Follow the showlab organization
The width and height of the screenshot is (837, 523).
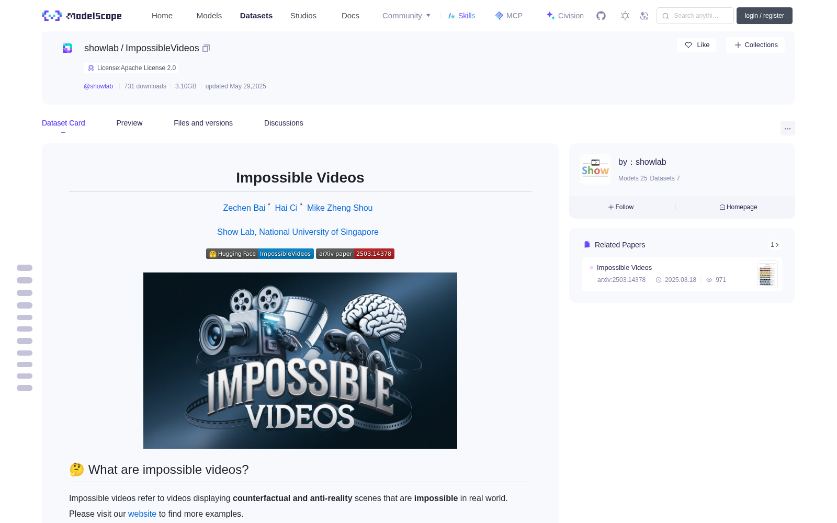click(x=621, y=207)
